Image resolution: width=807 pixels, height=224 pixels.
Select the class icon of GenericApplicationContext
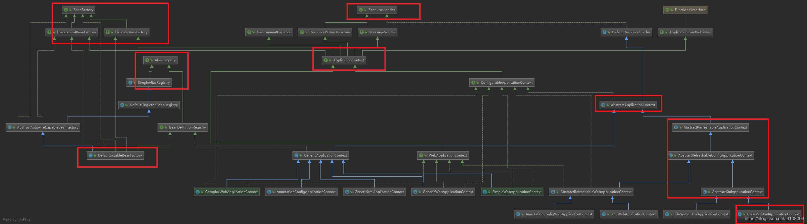(x=296, y=155)
